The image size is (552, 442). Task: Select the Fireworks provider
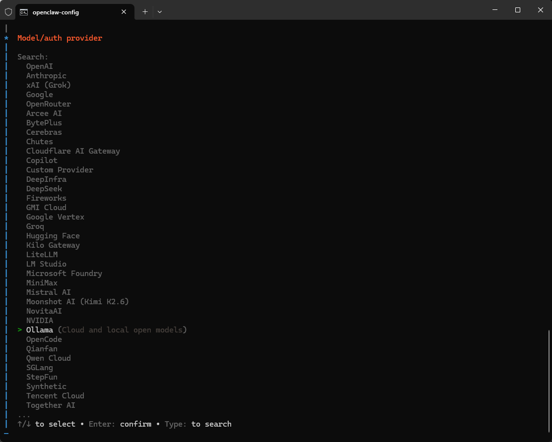pos(46,198)
